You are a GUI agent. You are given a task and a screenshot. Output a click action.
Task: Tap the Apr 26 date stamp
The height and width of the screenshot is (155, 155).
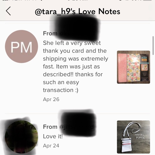point(51,99)
